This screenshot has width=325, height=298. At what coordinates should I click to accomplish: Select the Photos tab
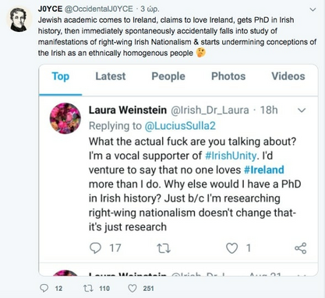tap(228, 76)
